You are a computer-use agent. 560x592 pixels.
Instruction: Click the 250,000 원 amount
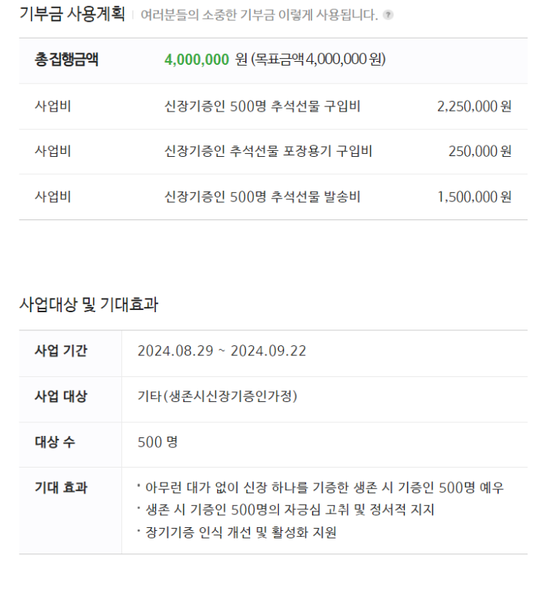[480, 152]
